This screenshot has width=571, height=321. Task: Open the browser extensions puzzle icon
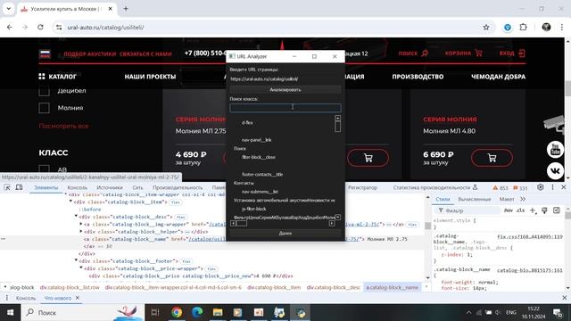click(x=524, y=28)
